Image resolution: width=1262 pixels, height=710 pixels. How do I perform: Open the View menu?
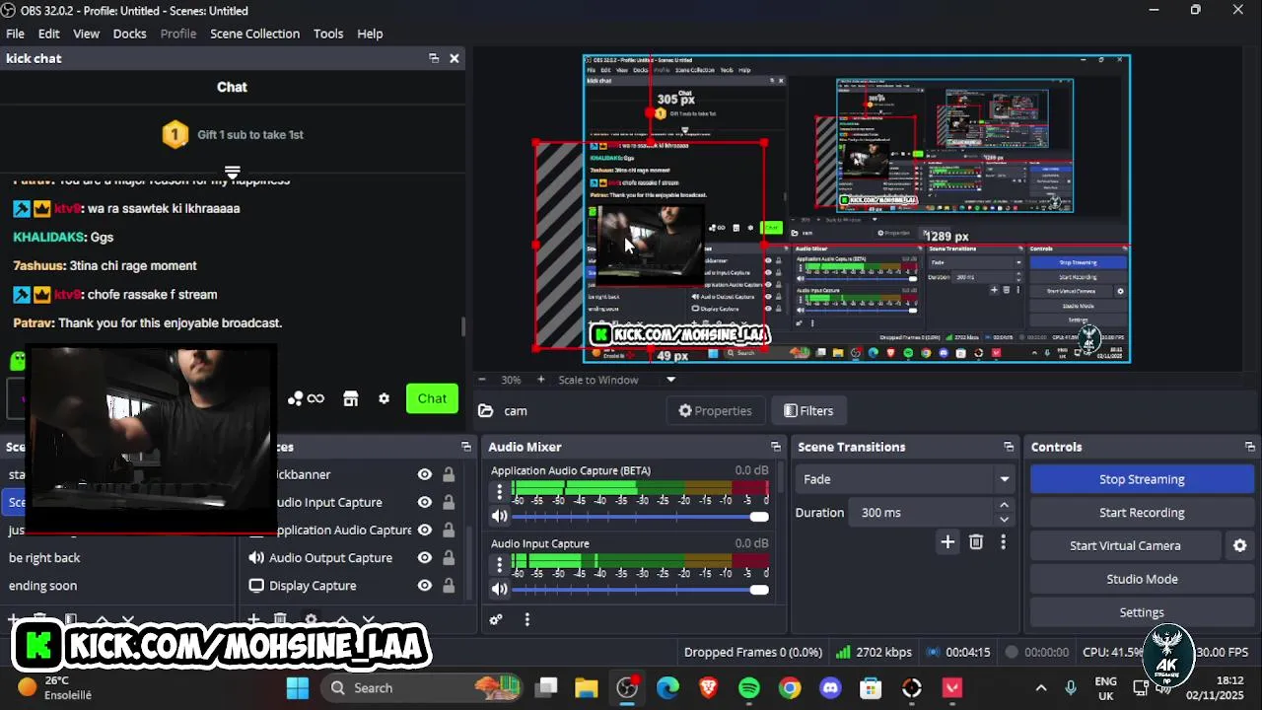pos(87,34)
